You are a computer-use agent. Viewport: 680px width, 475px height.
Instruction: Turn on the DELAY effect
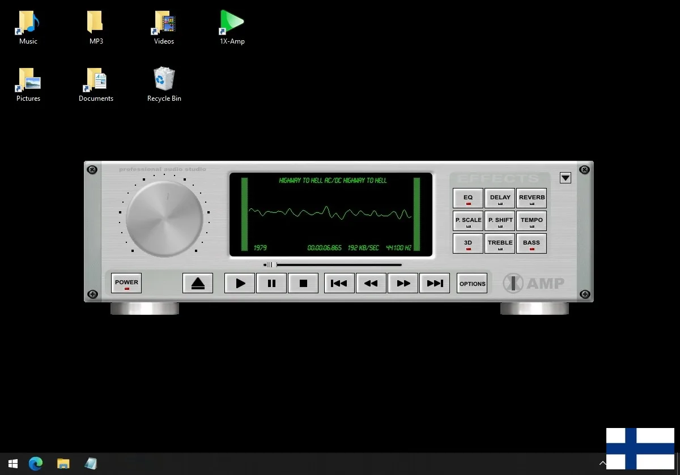click(x=500, y=199)
